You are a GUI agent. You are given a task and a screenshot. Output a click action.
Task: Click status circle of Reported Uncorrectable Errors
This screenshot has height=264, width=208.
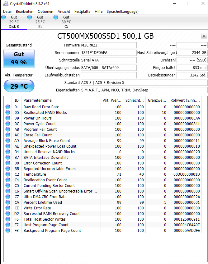(8, 169)
